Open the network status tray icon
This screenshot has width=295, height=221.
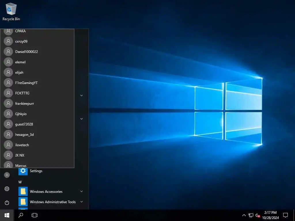251,215
